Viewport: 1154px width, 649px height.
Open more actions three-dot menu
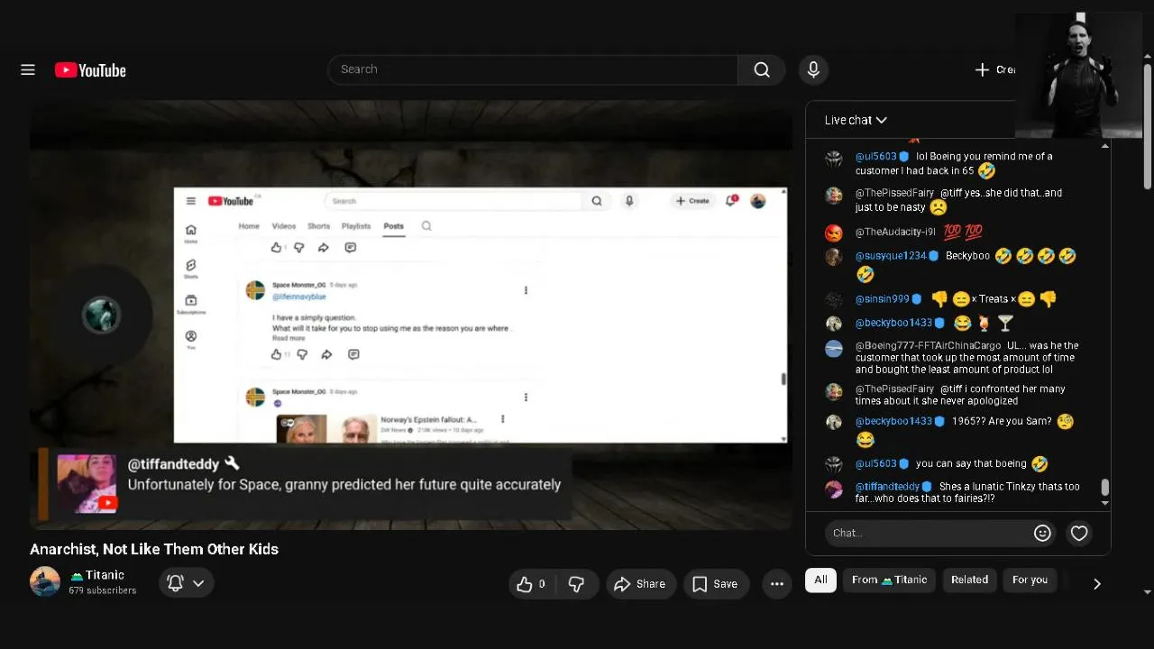[777, 584]
